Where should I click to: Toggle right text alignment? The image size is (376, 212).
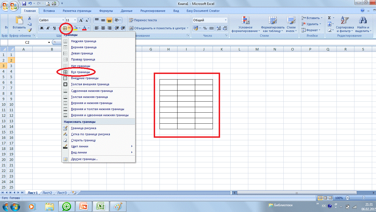(x=109, y=28)
